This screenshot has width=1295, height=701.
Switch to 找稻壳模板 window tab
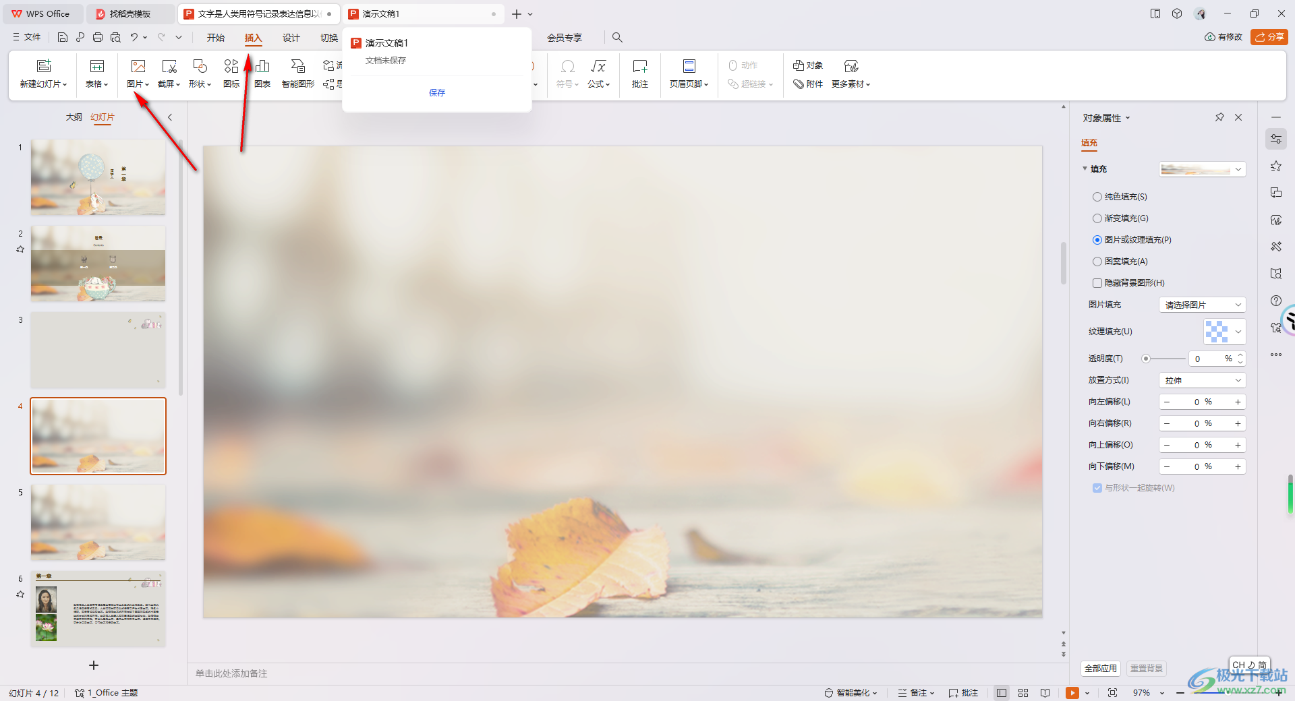(129, 13)
